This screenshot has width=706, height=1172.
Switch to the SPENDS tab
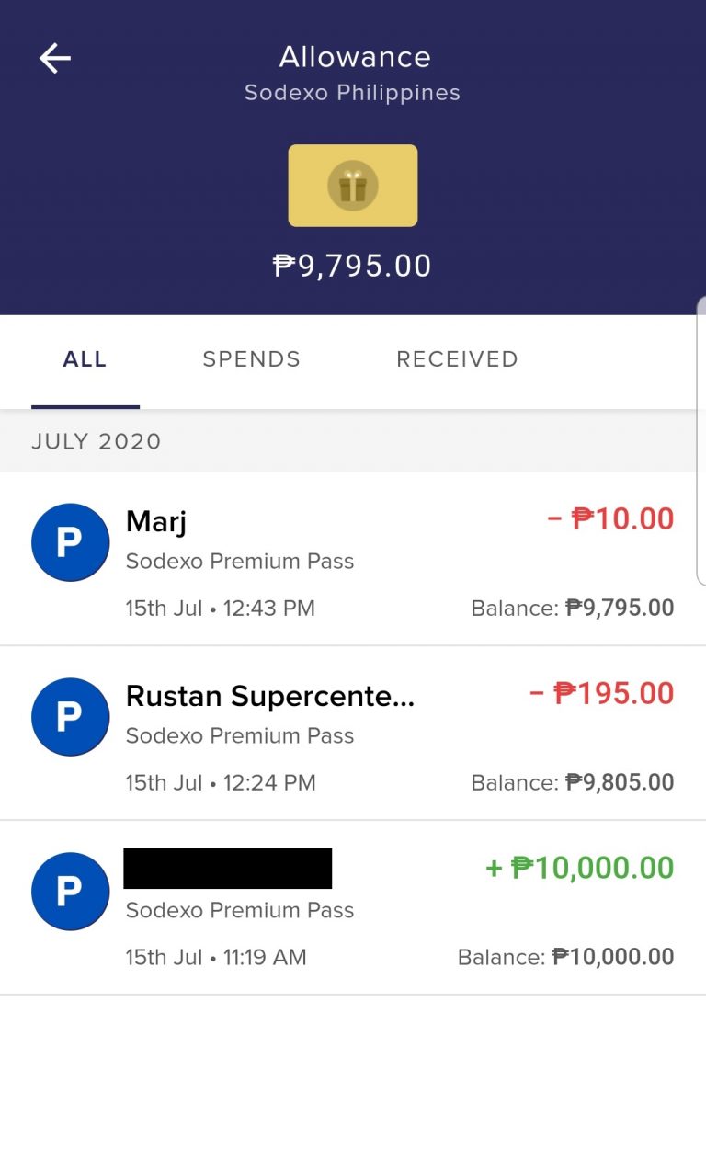(251, 359)
